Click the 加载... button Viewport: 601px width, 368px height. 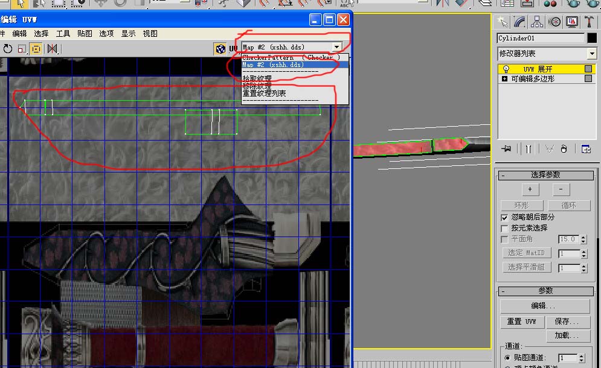[568, 335]
